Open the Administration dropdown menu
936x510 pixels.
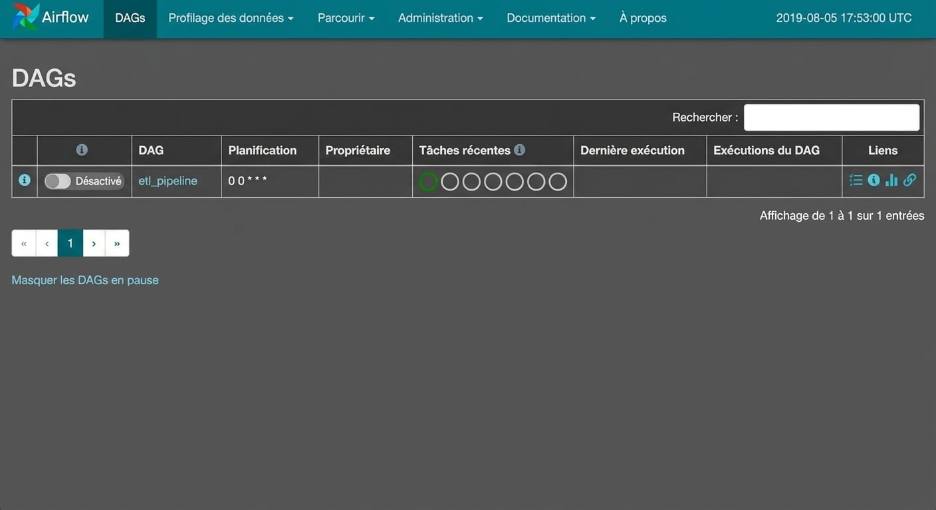click(x=440, y=18)
